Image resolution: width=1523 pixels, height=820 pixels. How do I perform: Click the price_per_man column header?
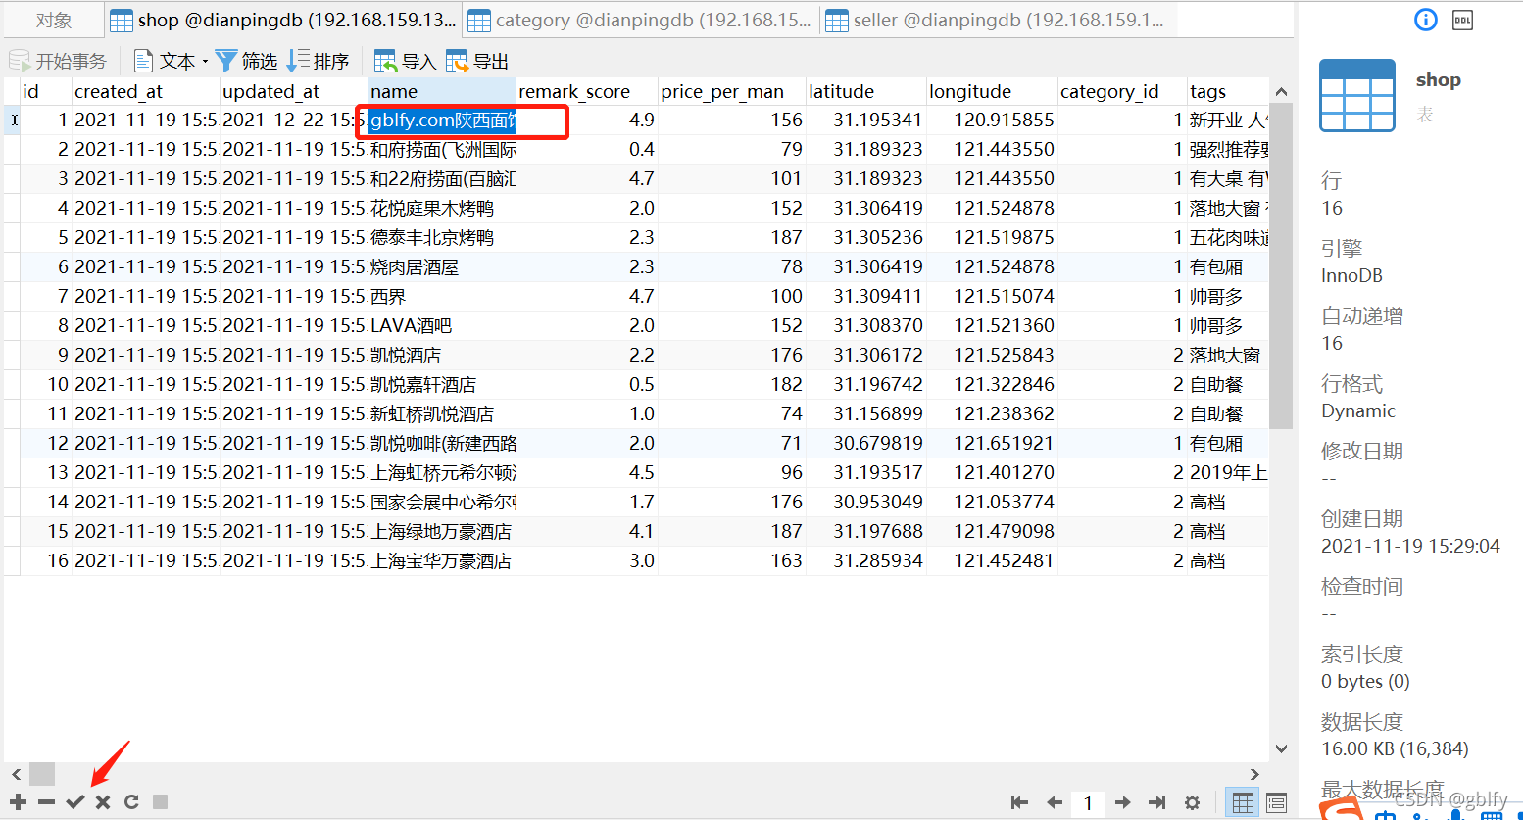[732, 91]
